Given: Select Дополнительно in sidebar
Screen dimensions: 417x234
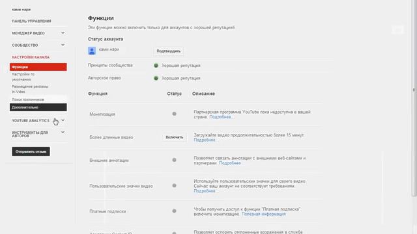Looking at the screenshot, I should pos(38,107).
